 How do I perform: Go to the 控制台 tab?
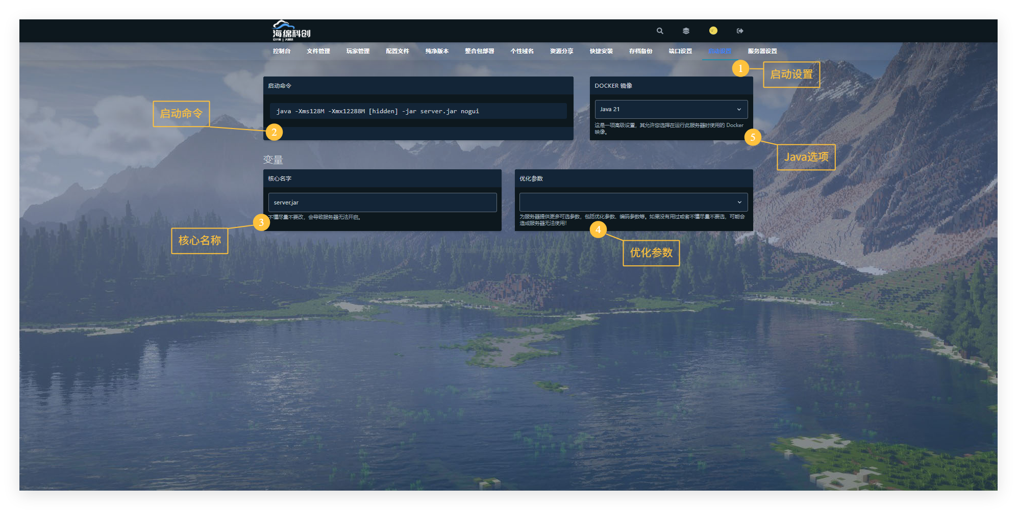pos(281,52)
